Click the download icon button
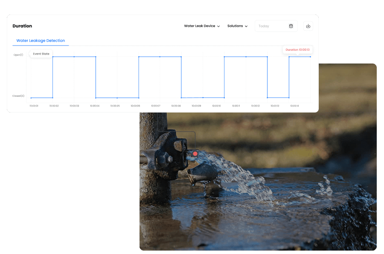 pos(308,26)
